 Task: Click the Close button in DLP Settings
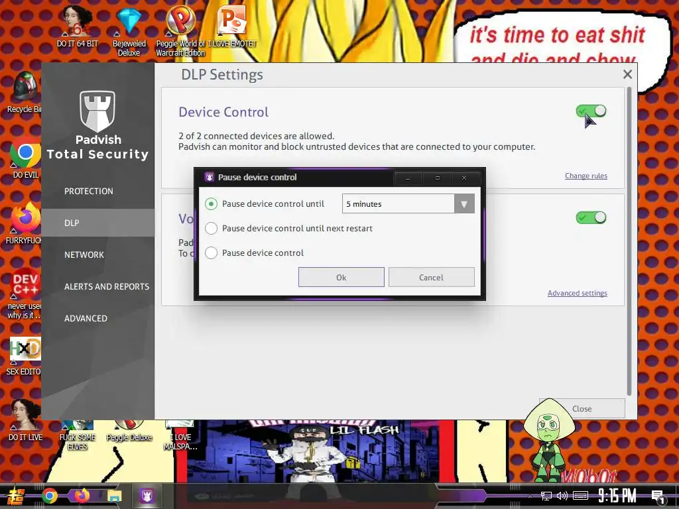[582, 408]
